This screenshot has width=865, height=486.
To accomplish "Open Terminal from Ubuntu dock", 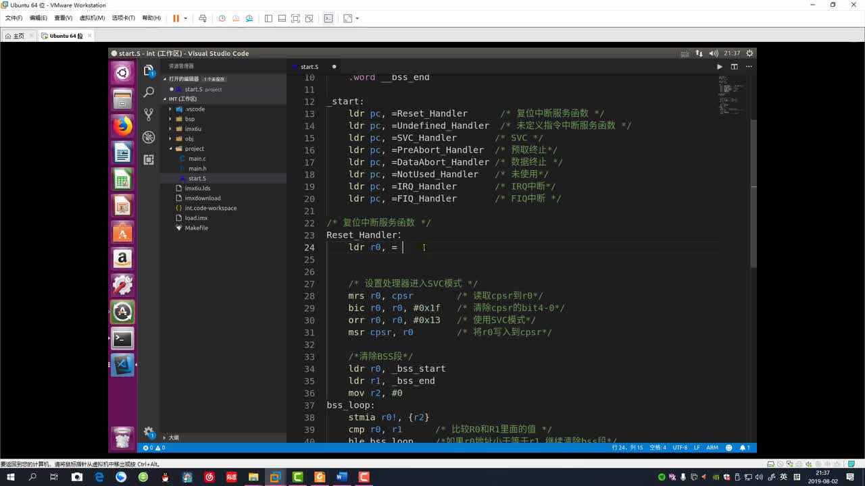I will [x=122, y=338].
